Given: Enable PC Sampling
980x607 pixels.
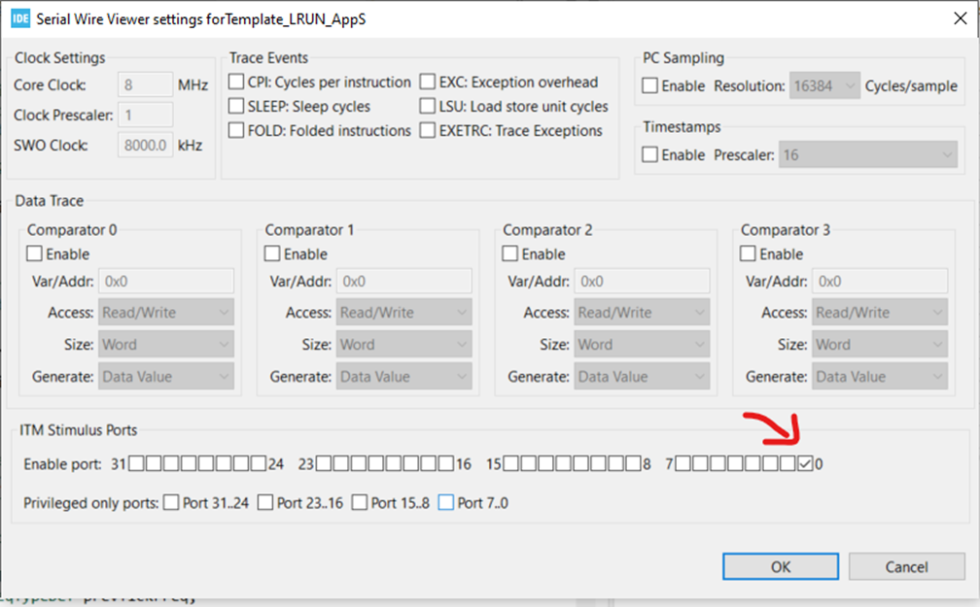Looking at the screenshot, I should [648, 85].
